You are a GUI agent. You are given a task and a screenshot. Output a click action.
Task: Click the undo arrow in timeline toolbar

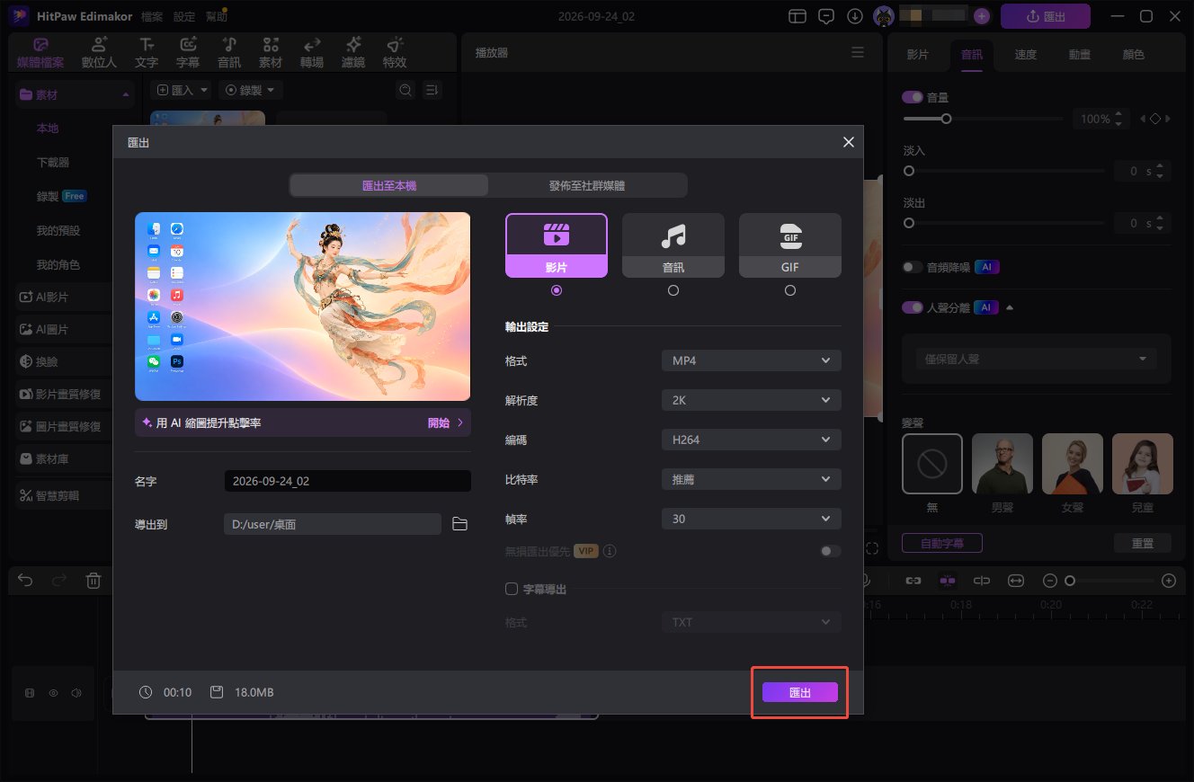pos(25,581)
